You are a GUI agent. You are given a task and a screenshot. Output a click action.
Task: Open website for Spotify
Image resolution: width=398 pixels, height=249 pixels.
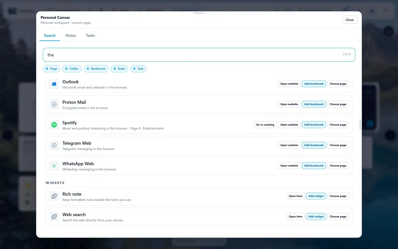[289, 125]
